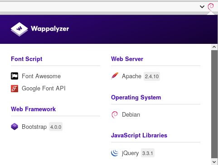The width and height of the screenshot is (218, 165).
Task: Select the Web Server category heading
Action: pos(127,59)
